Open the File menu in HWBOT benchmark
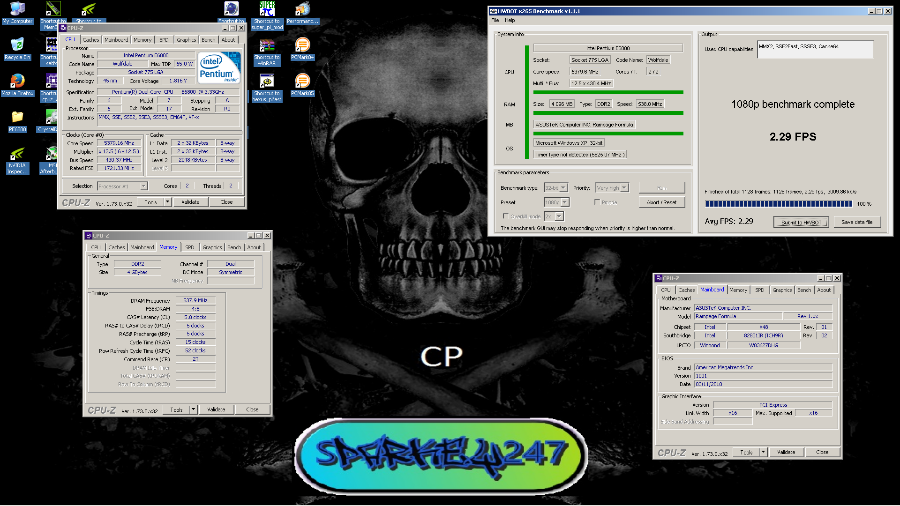The image size is (900, 506). pos(495,20)
